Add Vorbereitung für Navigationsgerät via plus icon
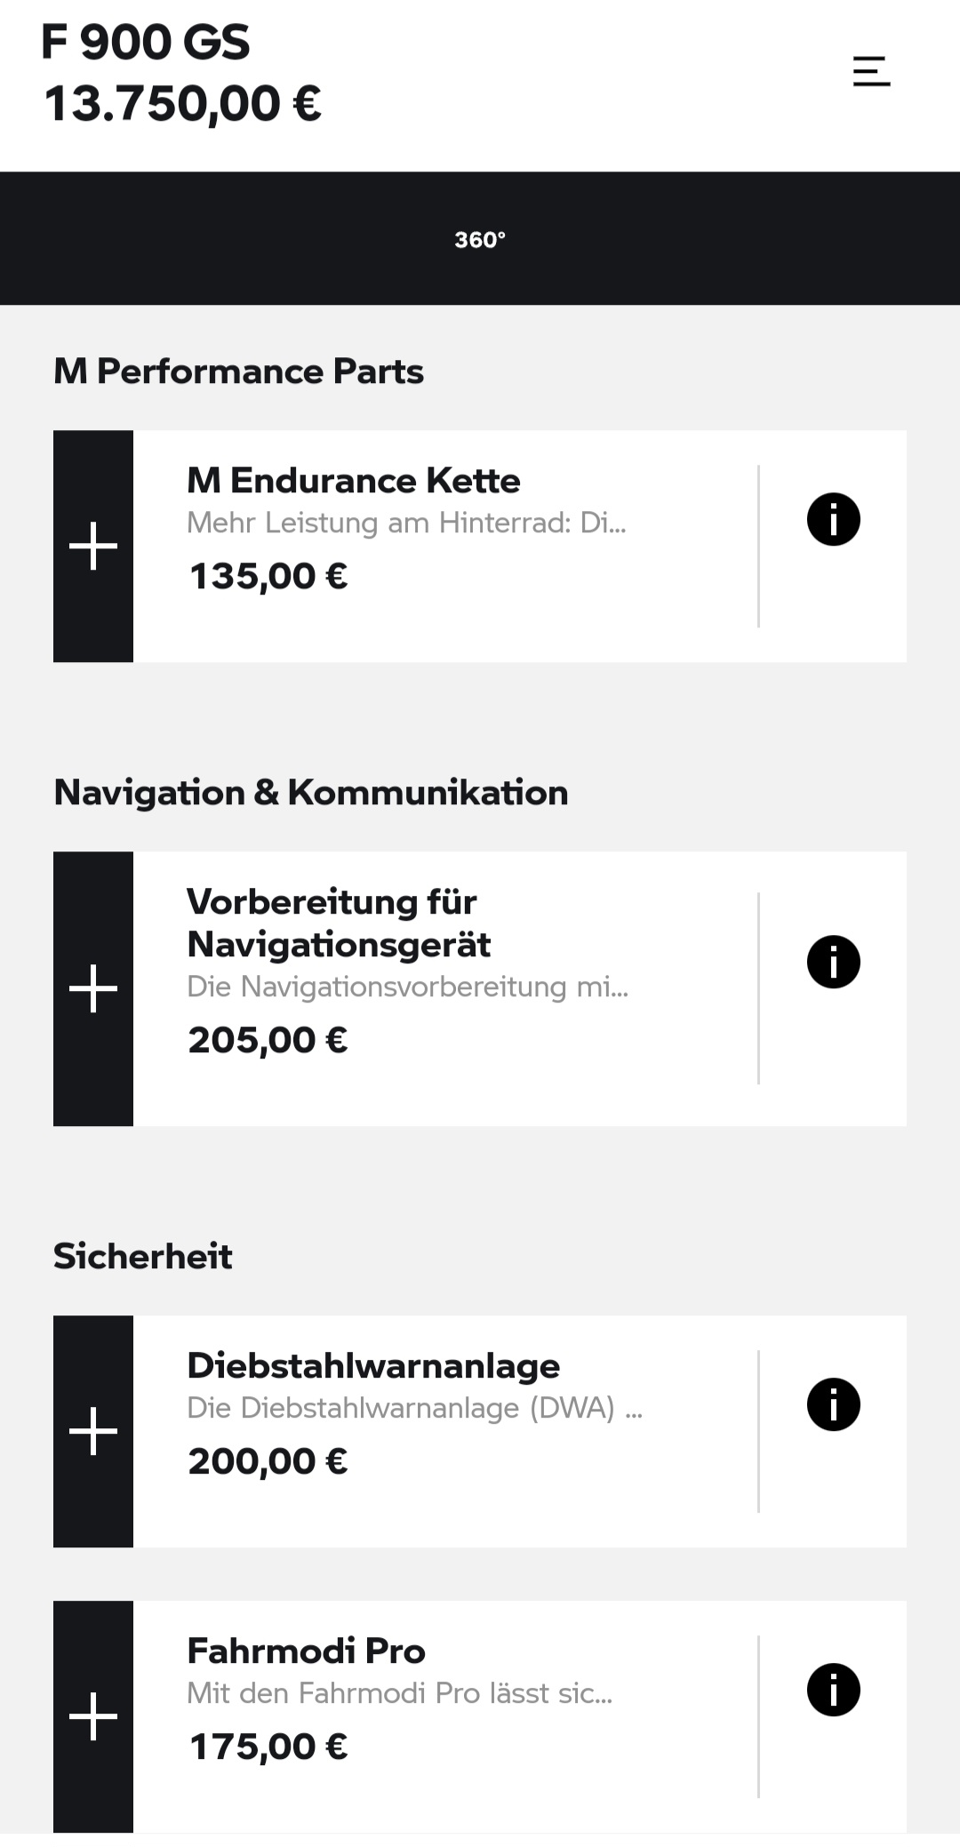 click(x=93, y=988)
